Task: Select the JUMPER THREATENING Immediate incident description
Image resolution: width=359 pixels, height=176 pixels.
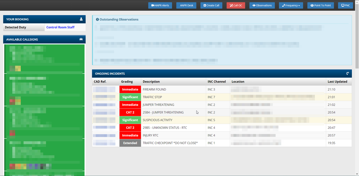Action: [158, 105]
